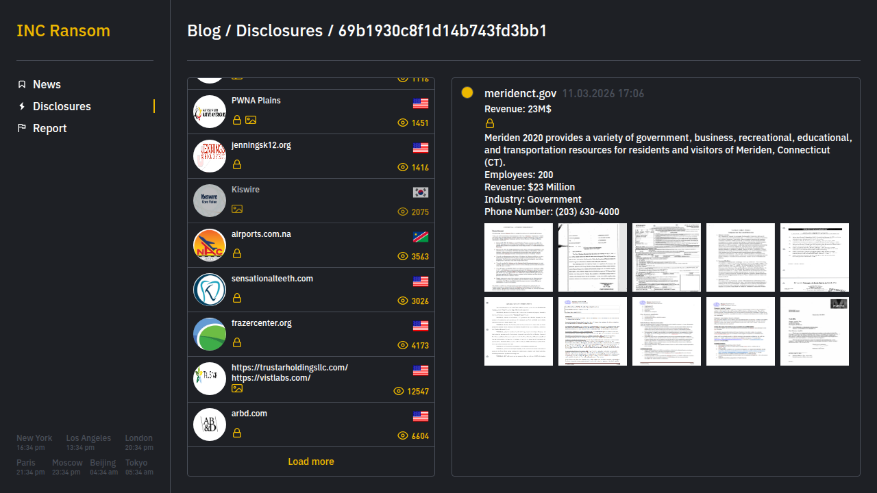Click the image icon under PWNA Plains
The image size is (877, 493).
[x=251, y=120]
